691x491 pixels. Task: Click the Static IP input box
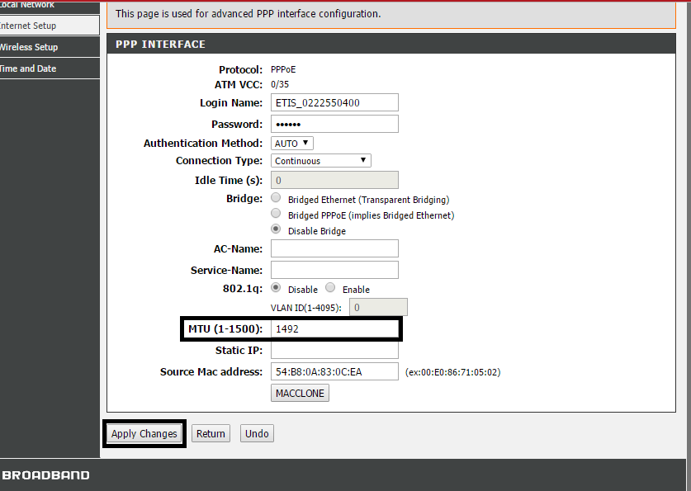[x=334, y=351]
